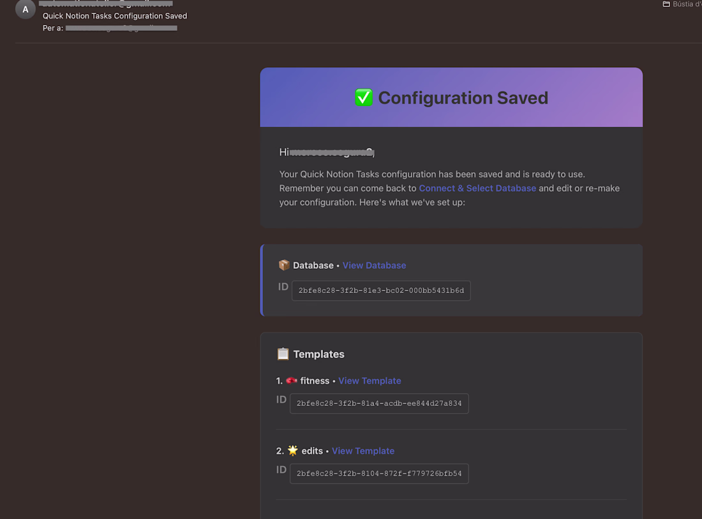Click the sender avatar with letter A
The height and width of the screenshot is (519, 702).
(25, 10)
